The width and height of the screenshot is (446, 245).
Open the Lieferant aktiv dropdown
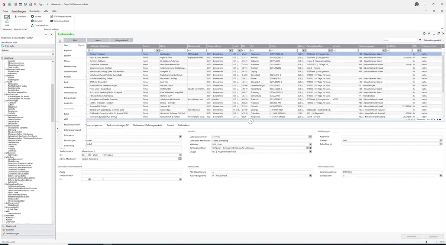[441, 176]
